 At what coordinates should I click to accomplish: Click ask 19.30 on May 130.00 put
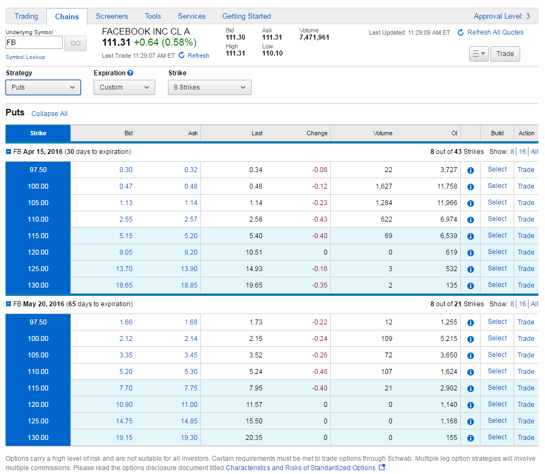(189, 438)
